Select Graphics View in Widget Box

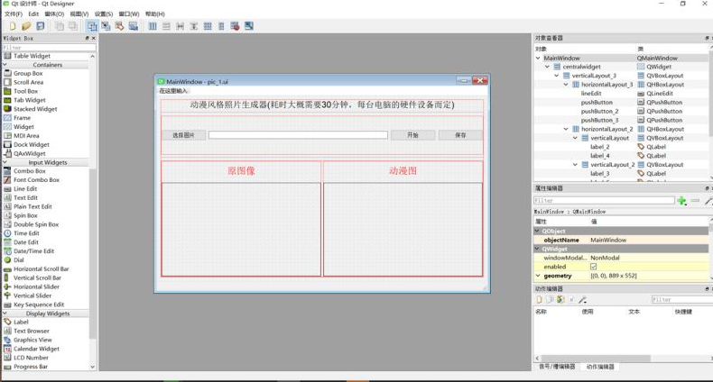coord(32,340)
